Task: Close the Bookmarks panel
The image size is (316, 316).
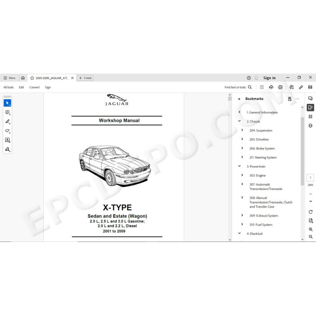Action: 239,99
